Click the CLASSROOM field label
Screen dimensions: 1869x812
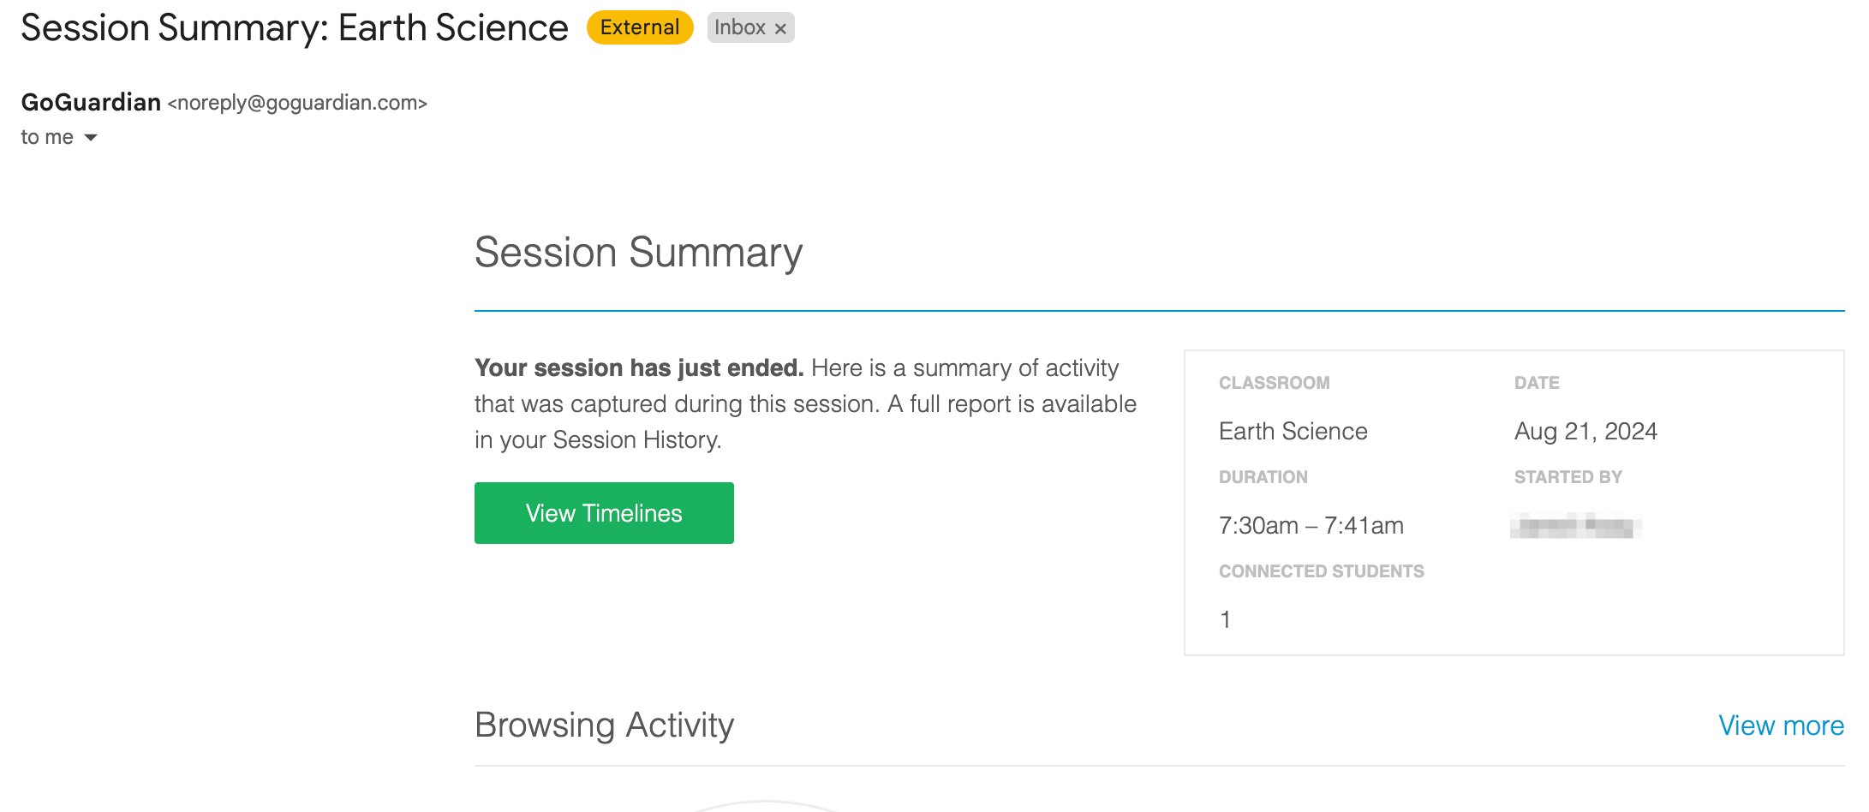(1274, 383)
